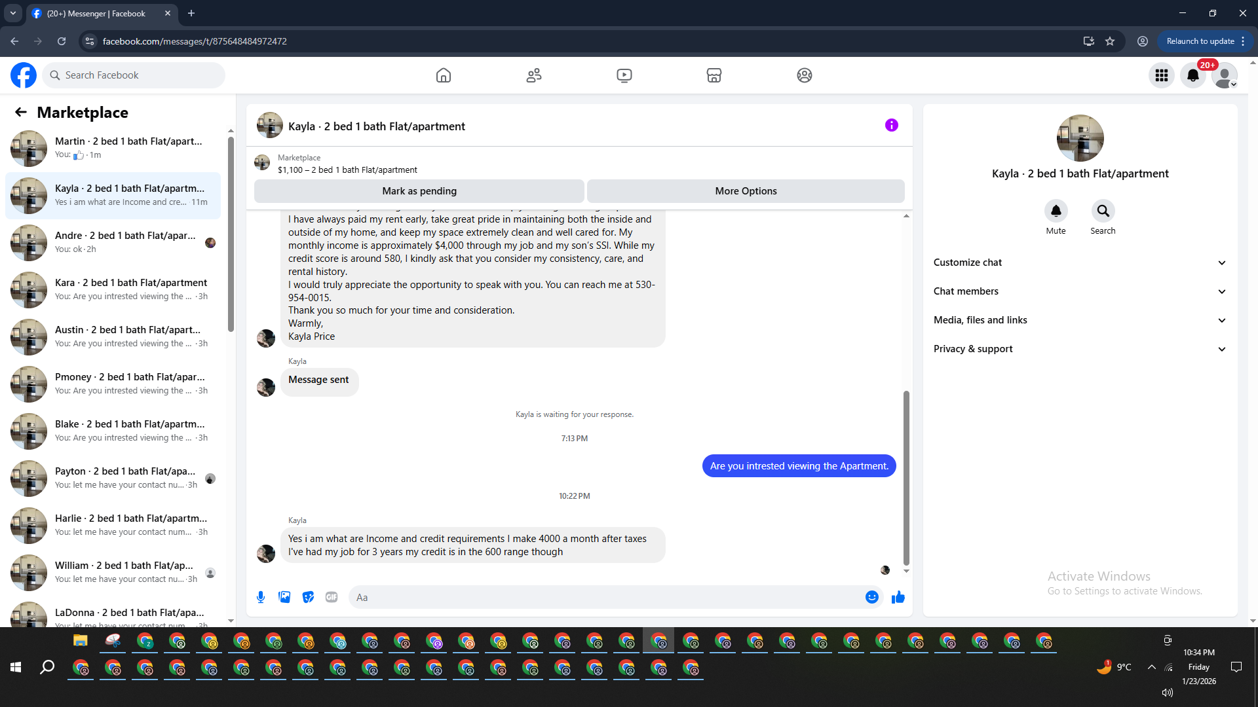Go to Facebook Home tab

[444, 75]
